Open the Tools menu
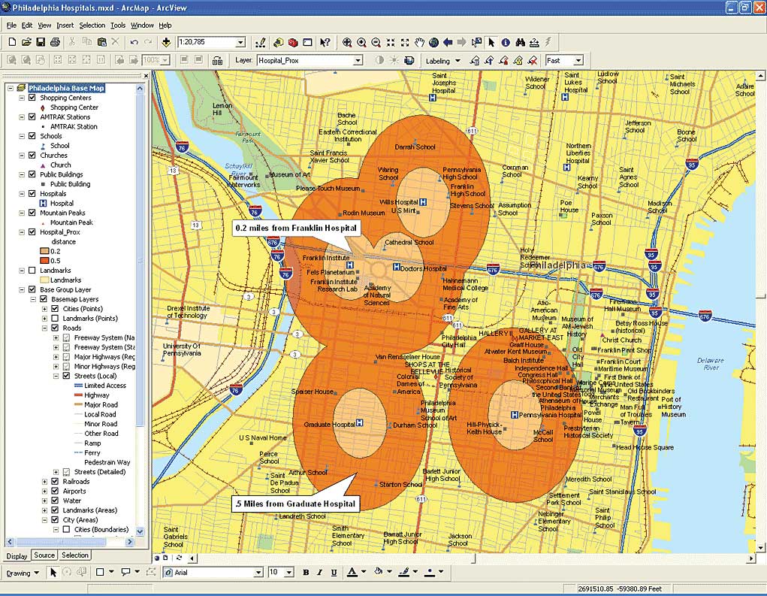This screenshot has height=596, width=767. 117,26
